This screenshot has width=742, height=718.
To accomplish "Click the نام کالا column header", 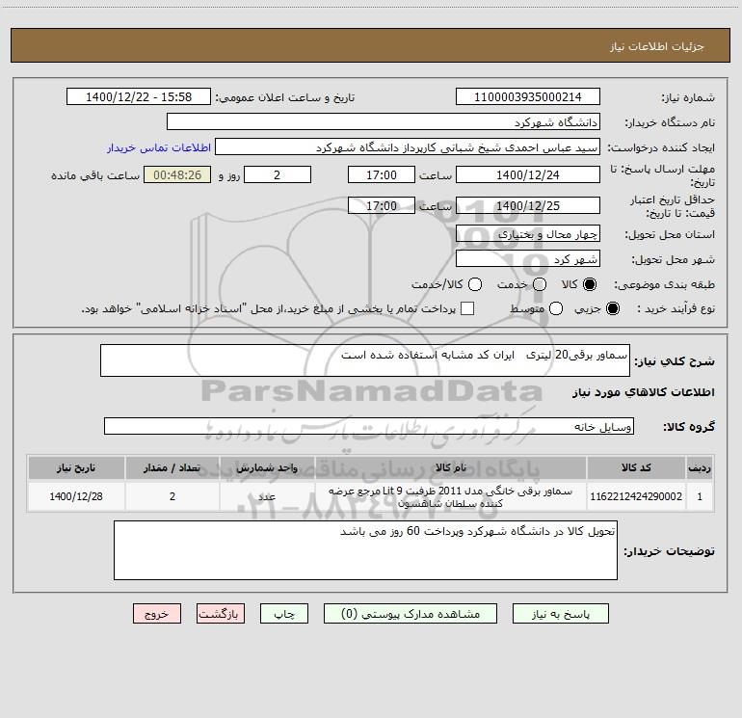I will pos(451,467).
